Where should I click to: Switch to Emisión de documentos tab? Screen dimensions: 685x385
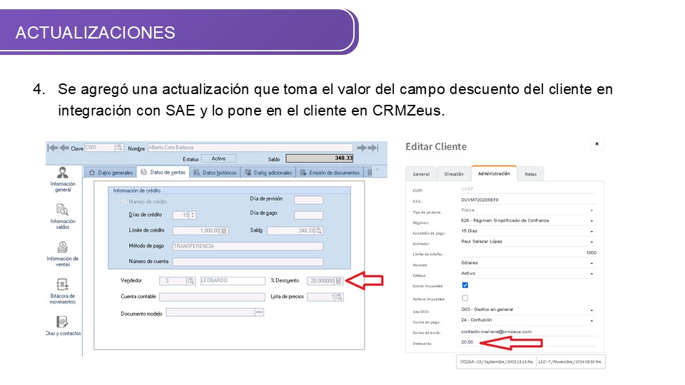[330, 173]
